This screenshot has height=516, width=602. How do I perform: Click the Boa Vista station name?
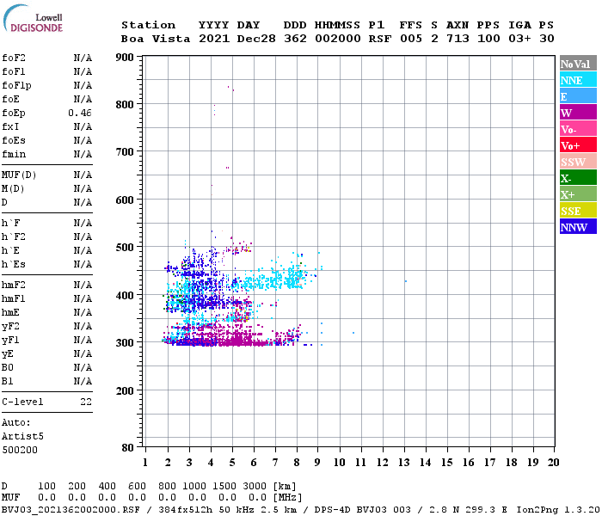[x=156, y=39]
